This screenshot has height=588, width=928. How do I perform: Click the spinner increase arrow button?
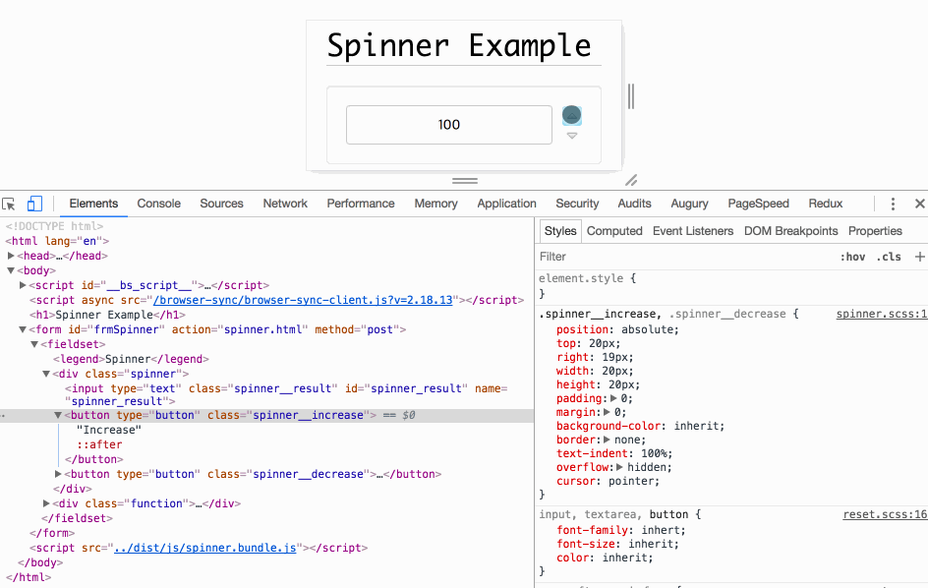pos(572,115)
